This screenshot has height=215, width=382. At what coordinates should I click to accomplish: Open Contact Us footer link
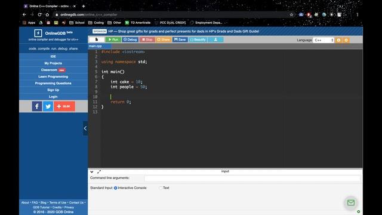[x=76, y=202]
